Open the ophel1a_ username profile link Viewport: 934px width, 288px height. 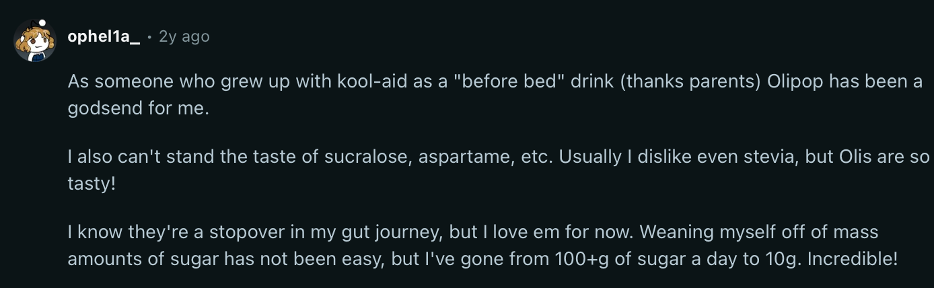104,36
